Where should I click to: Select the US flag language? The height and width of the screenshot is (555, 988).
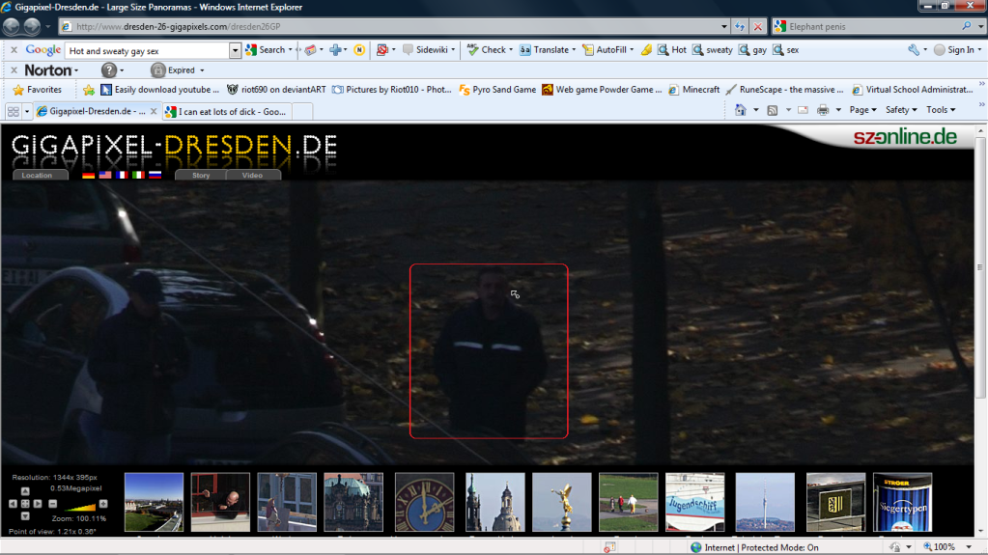click(x=105, y=175)
